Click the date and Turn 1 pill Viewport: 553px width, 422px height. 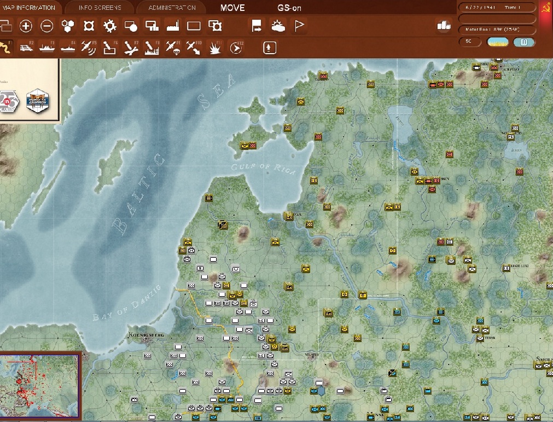[x=497, y=8]
